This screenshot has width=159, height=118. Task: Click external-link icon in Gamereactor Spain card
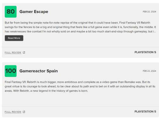pyautogui.click(x=24, y=112)
